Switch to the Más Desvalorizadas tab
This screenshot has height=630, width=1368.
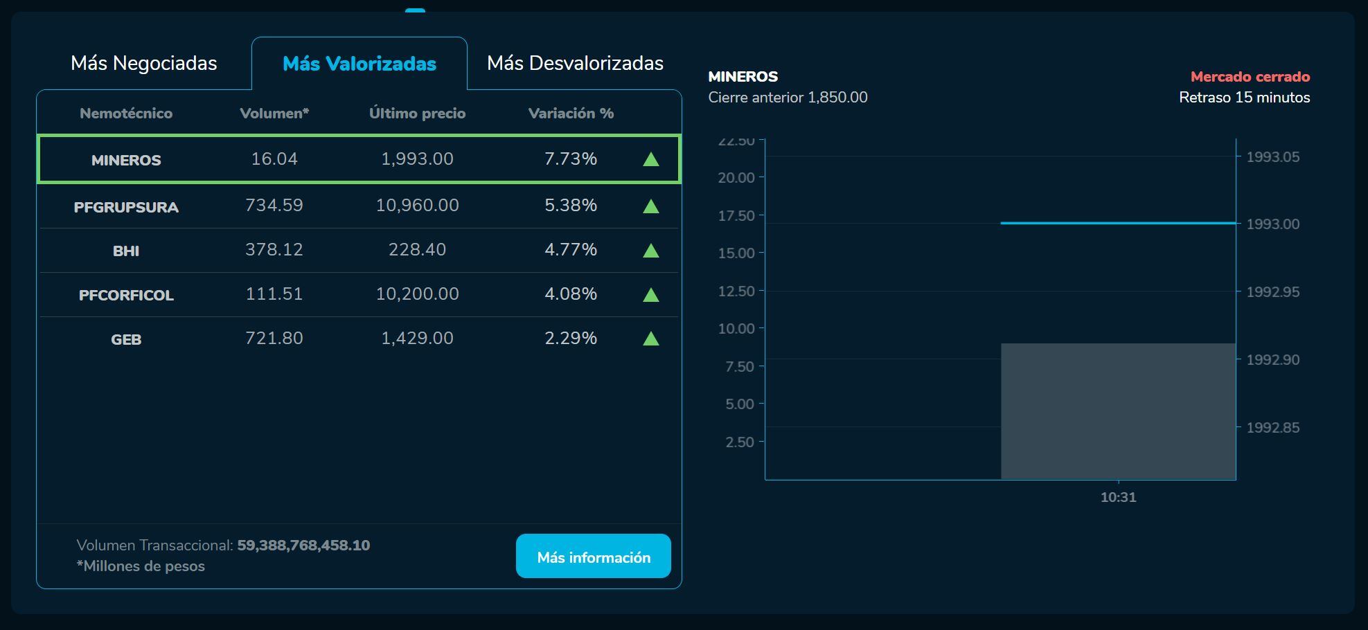coord(576,63)
